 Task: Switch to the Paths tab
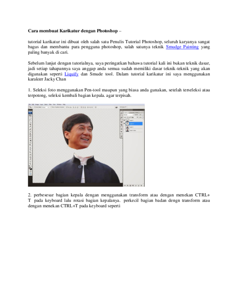click(x=137, y=113)
